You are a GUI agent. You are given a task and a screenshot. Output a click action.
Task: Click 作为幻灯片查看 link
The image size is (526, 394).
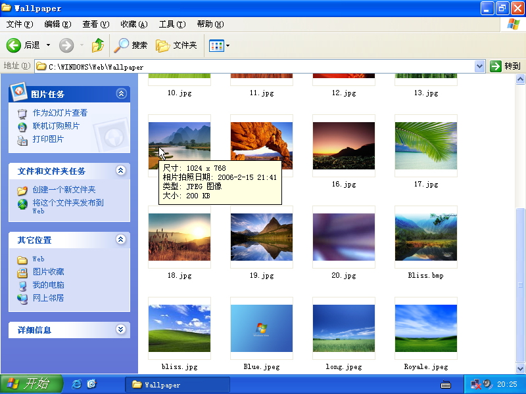pyautogui.click(x=60, y=113)
